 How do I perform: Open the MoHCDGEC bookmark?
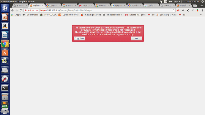(x=48, y=15)
